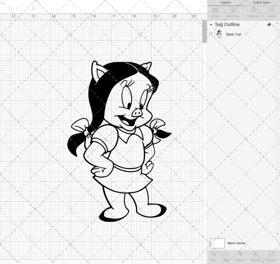Select the pig character artwork on canvas

click(x=119, y=141)
